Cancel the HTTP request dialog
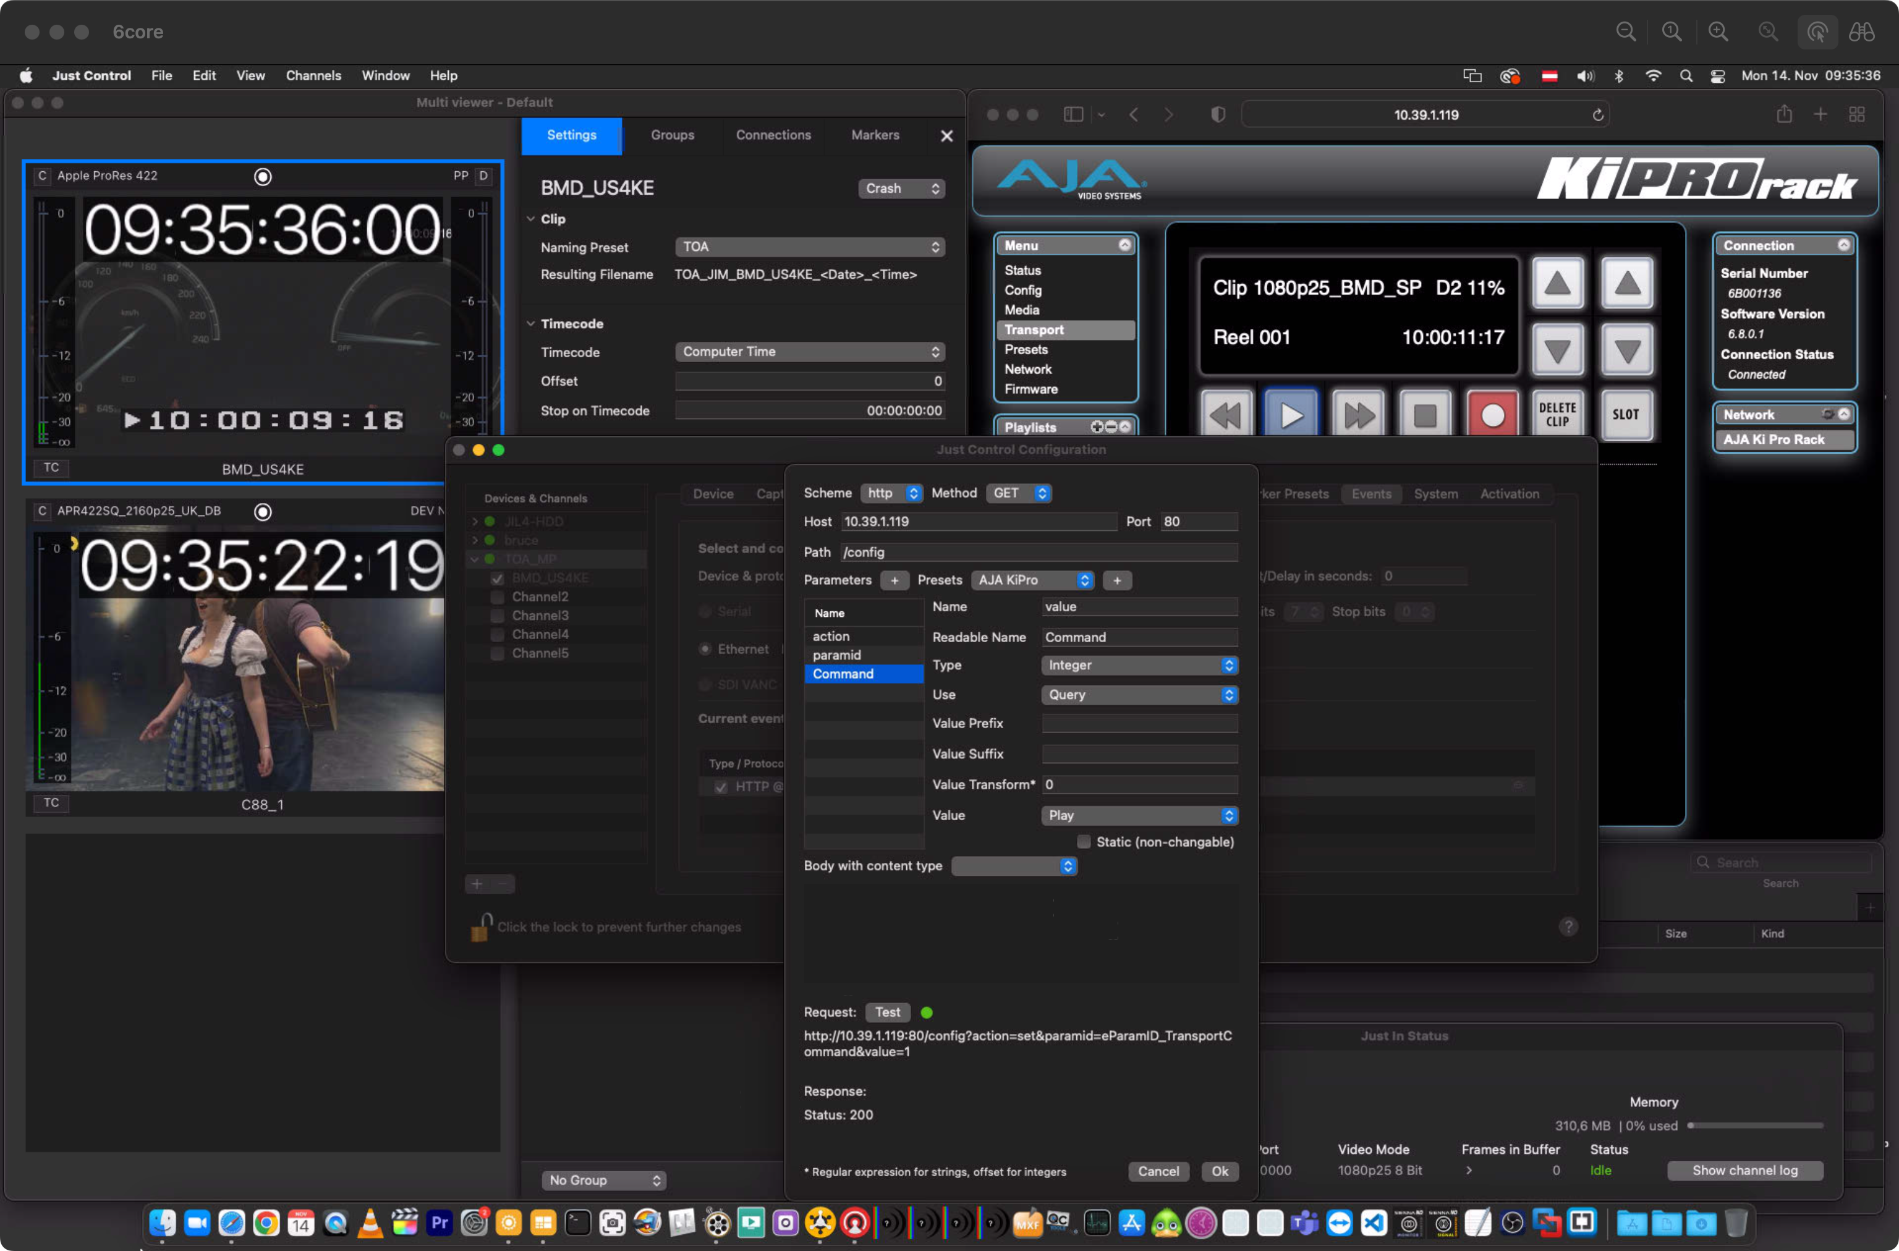This screenshot has width=1899, height=1251. pos(1158,1171)
